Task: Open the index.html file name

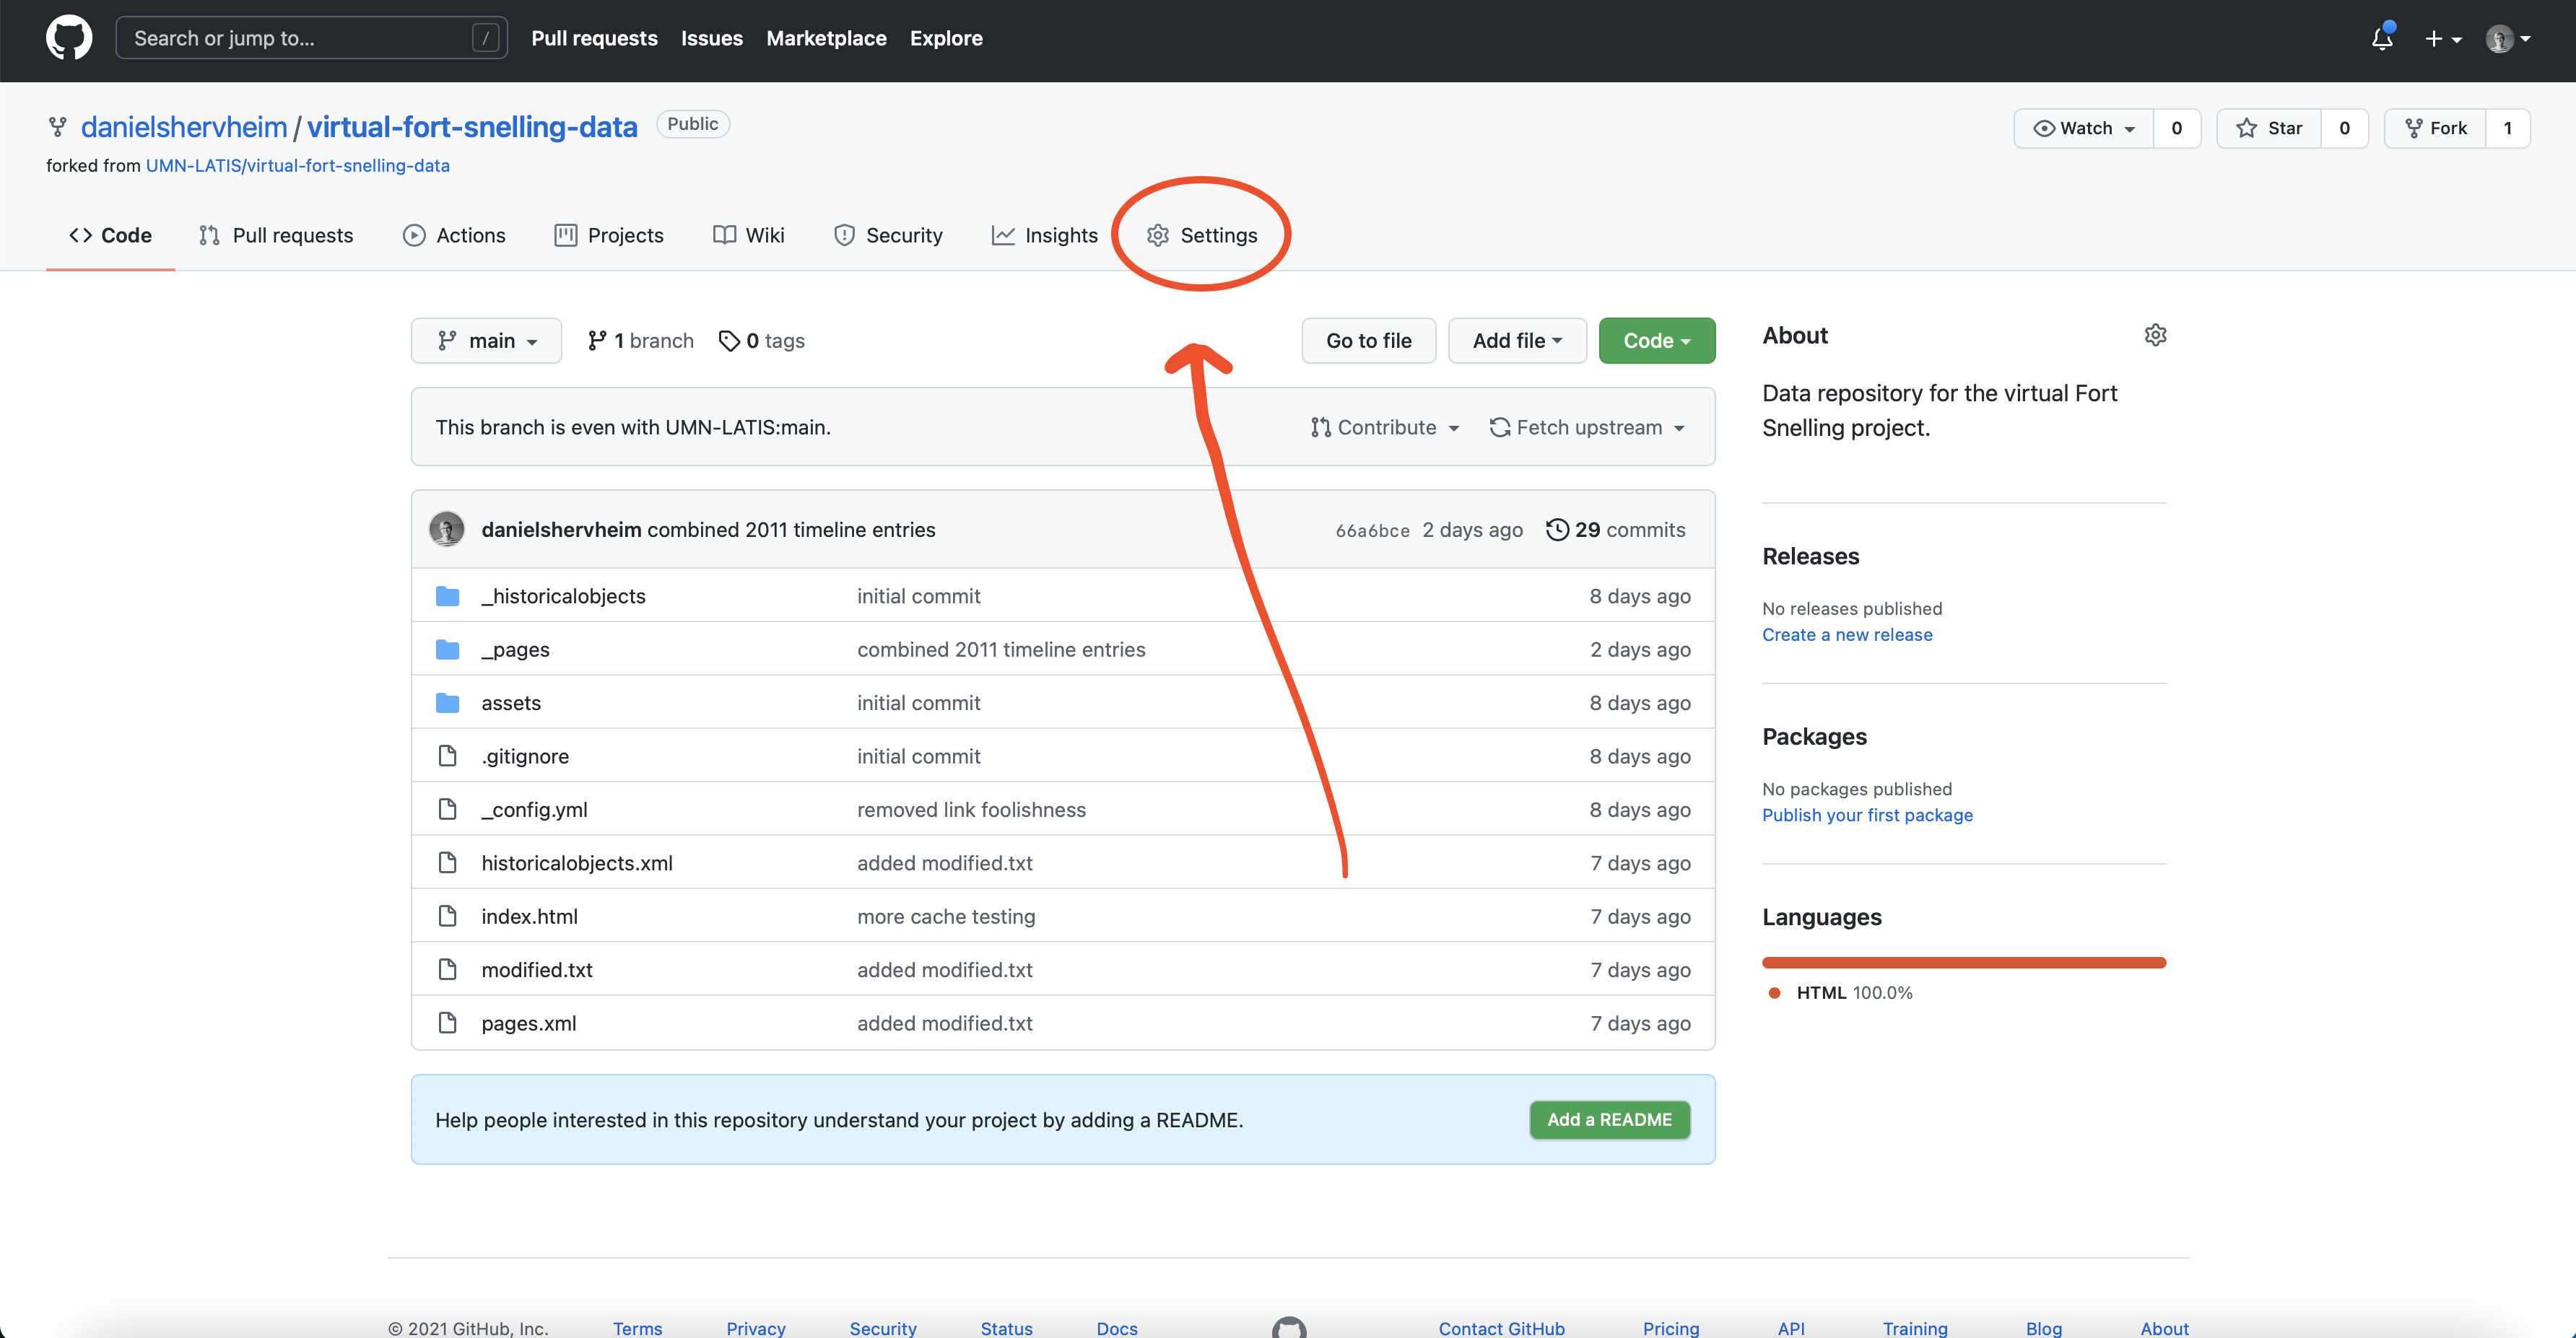Action: (x=529, y=917)
